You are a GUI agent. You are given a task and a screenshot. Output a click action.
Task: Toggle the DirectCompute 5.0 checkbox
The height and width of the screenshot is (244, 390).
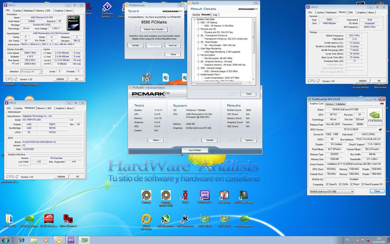362,185
